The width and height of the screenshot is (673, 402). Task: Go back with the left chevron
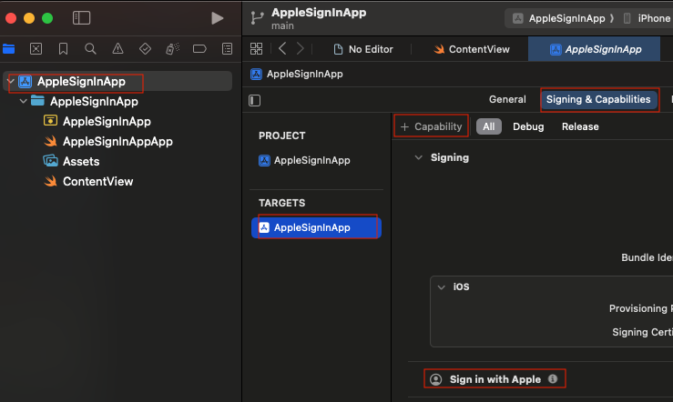click(282, 49)
